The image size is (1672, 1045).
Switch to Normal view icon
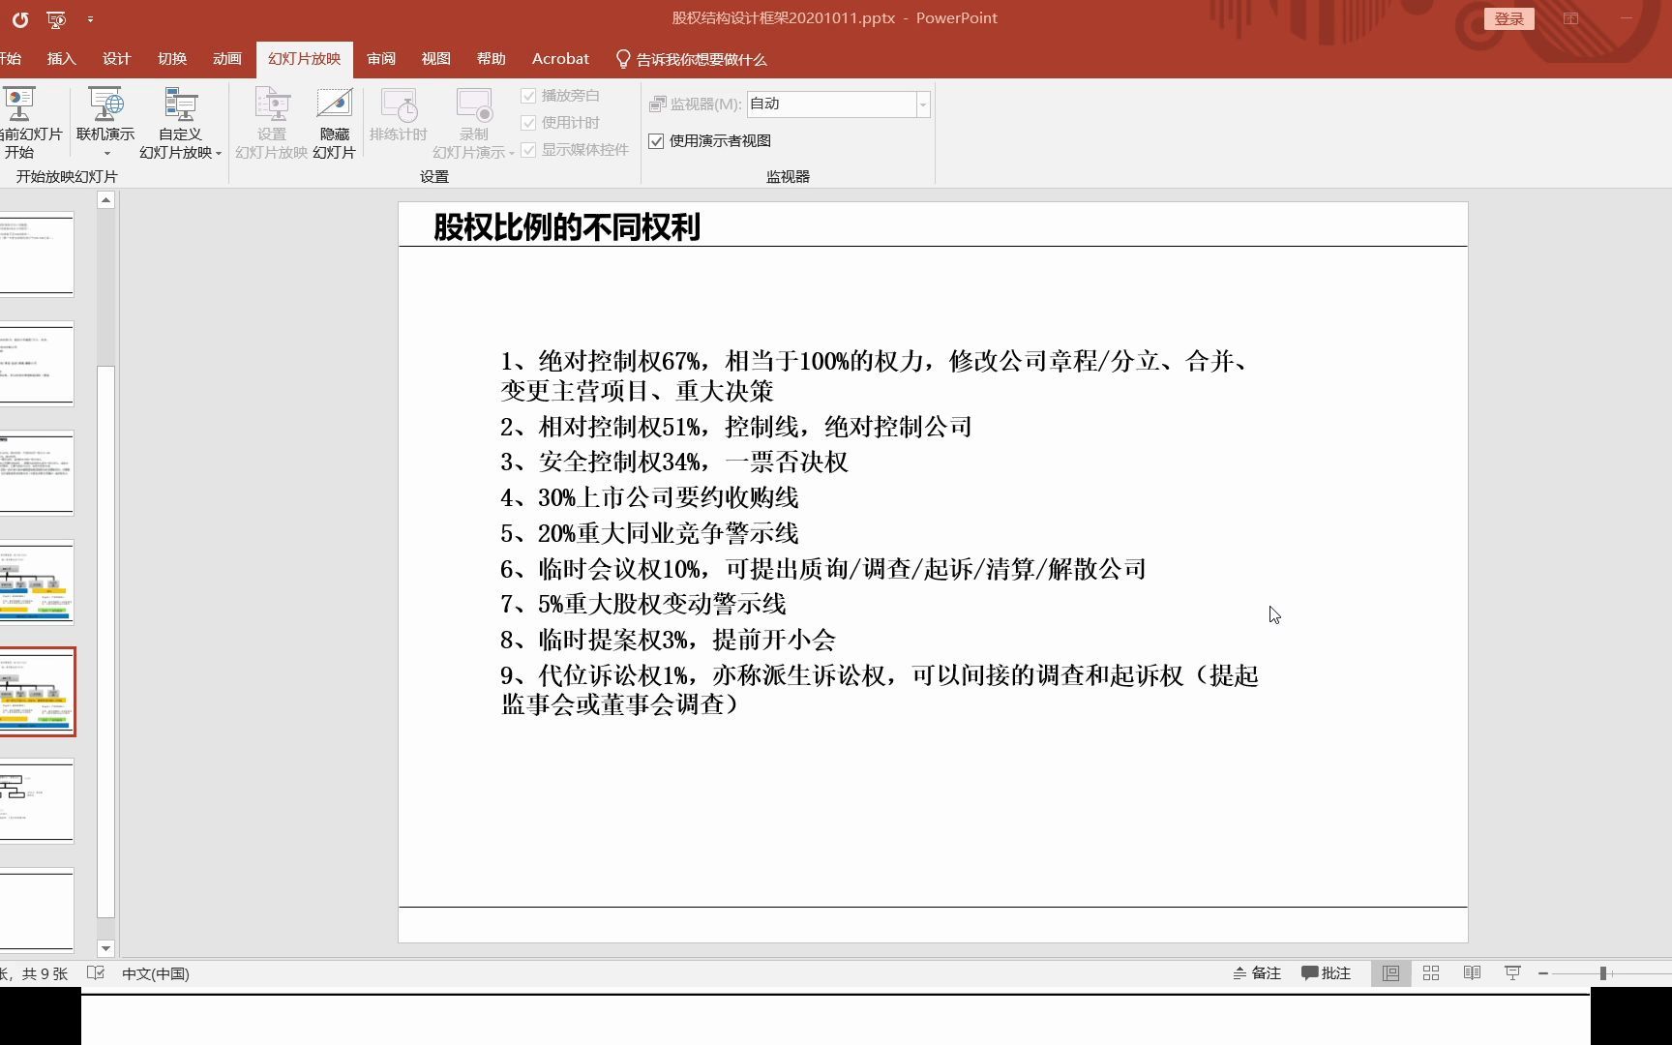(x=1390, y=973)
